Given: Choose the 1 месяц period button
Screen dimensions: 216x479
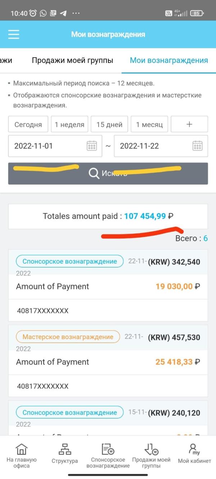Looking at the screenshot, I should (149, 124).
